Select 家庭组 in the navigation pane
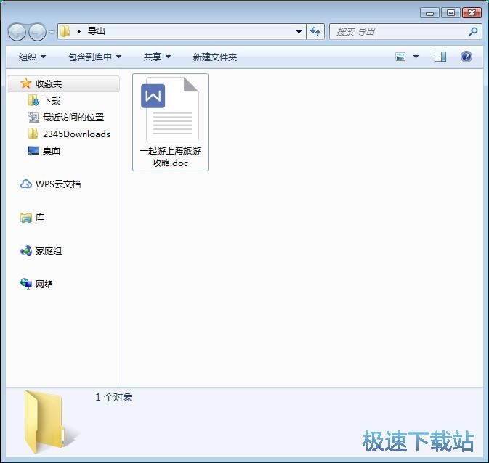 [49, 251]
